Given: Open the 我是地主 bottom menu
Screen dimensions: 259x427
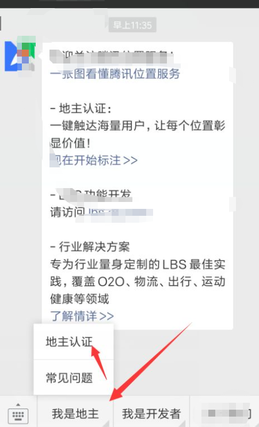Looking at the screenshot, I should pyautogui.click(x=75, y=414).
